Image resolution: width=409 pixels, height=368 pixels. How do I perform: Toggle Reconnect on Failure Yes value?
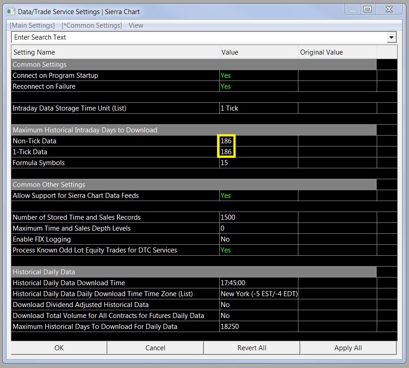tap(258, 86)
